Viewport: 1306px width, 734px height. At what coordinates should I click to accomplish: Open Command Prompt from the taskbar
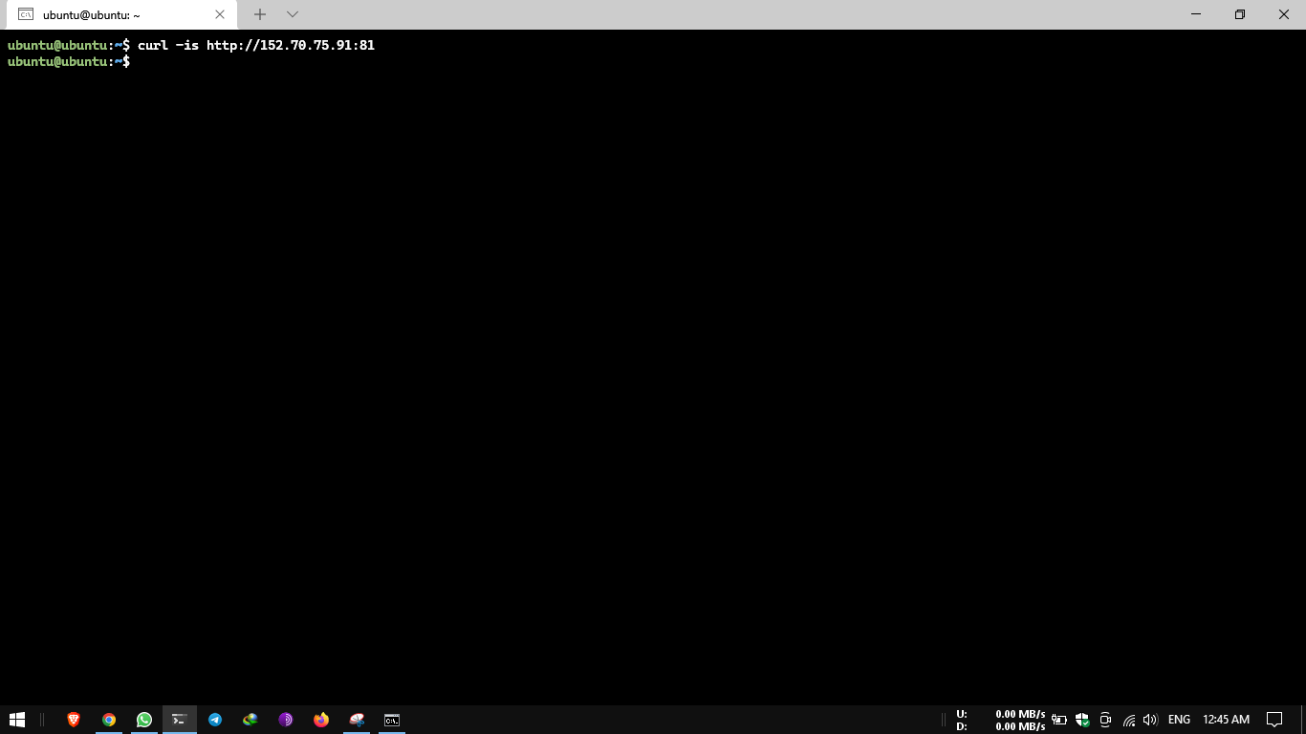click(x=392, y=720)
